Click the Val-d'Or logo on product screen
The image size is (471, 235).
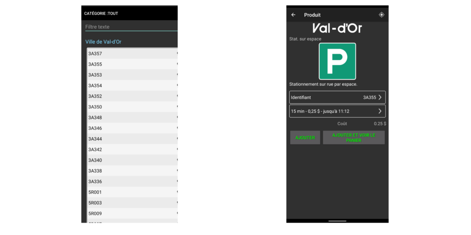click(x=337, y=28)
